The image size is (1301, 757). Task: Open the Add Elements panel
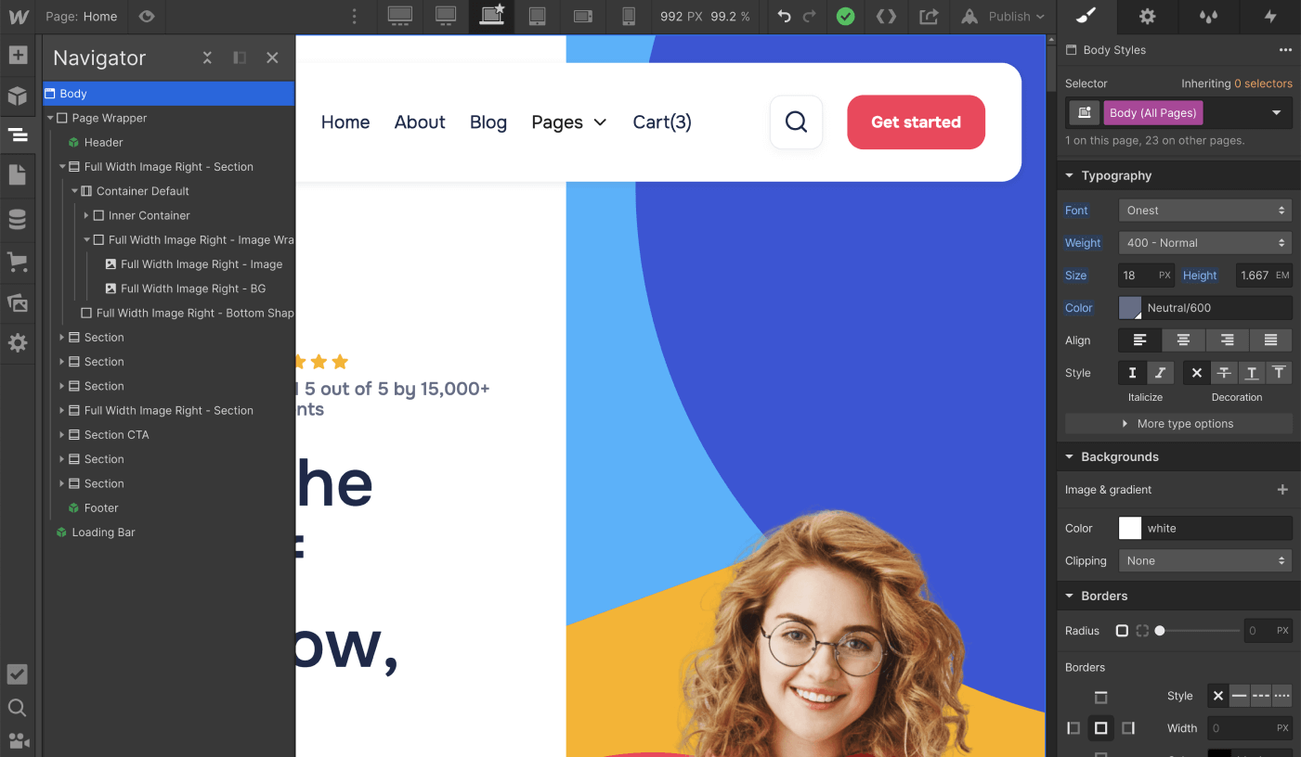18,56
